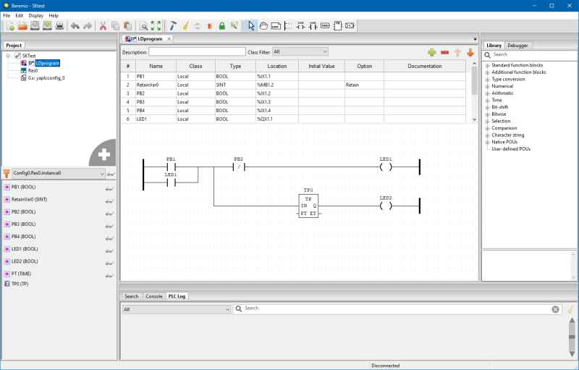Close the LDprogram editor tab

[x=169, y=39]
